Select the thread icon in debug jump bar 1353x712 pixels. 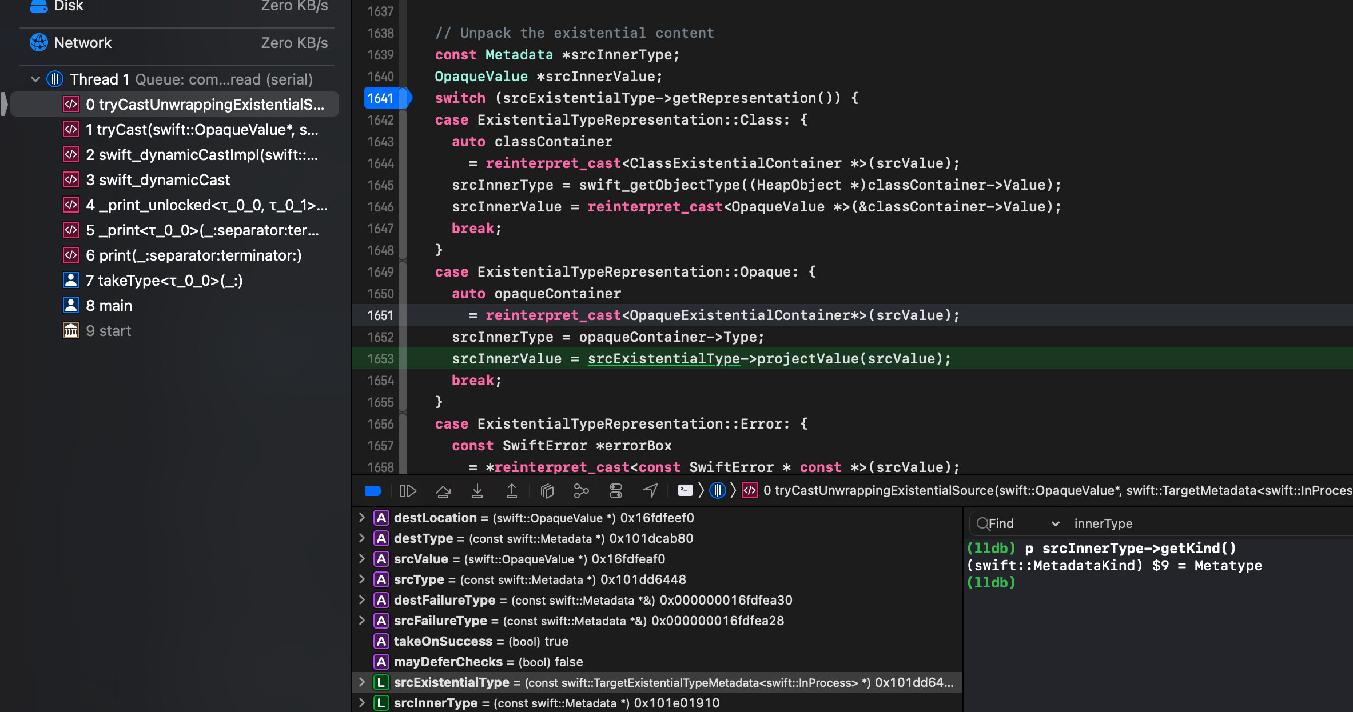click(x=717, y=490)
